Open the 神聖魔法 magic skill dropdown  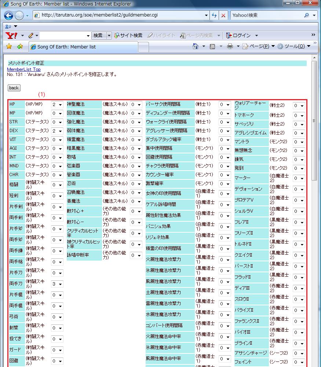click(136, 105)
